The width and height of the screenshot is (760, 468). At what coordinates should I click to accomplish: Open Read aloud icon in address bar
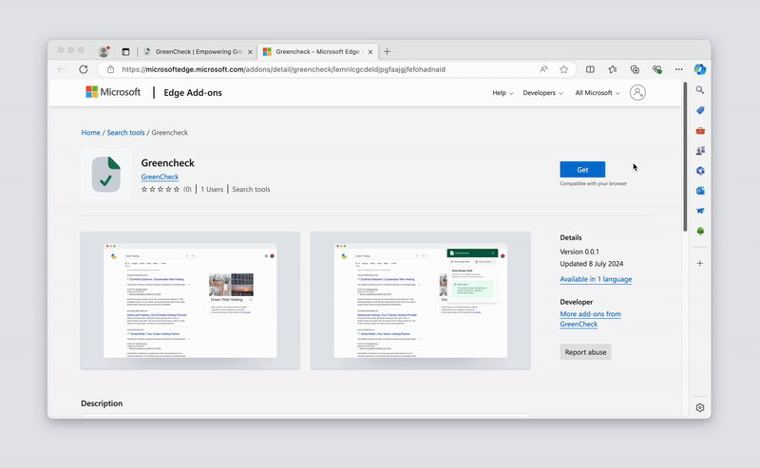point(544,69)
